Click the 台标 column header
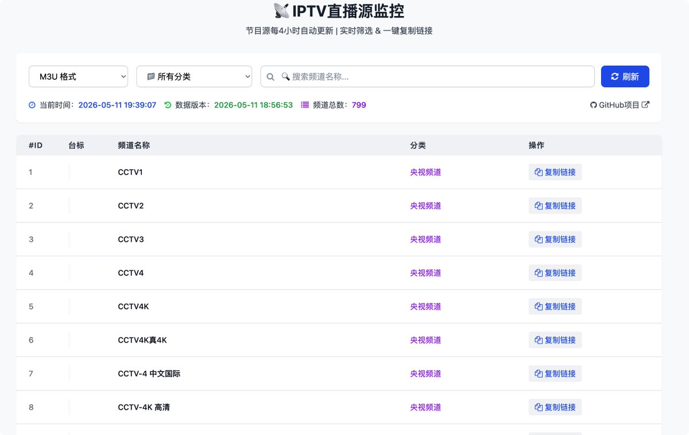Viewport: 689px width, 435px height. click(x=76, y=146)
